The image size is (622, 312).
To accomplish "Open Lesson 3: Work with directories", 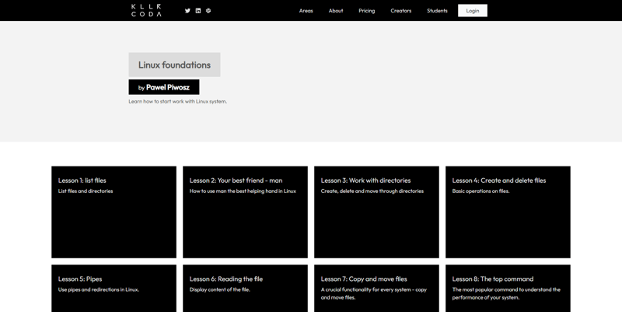I will click(x=376, y=212).
